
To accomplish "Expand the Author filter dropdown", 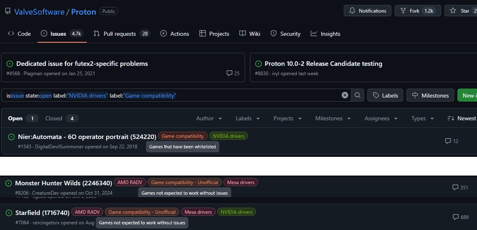I will point(209,118).
